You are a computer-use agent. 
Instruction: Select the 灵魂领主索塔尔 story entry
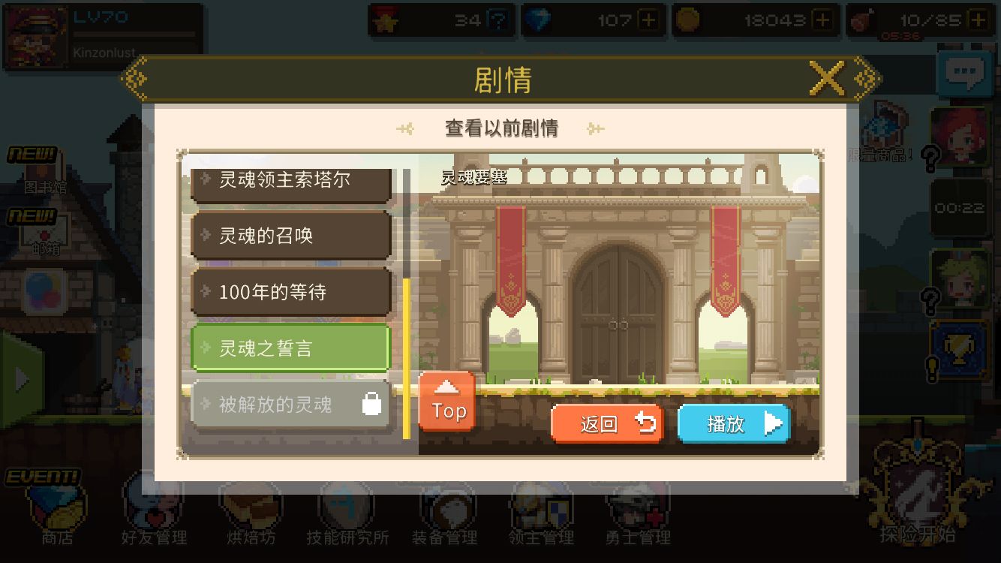[x=291, y=181]
